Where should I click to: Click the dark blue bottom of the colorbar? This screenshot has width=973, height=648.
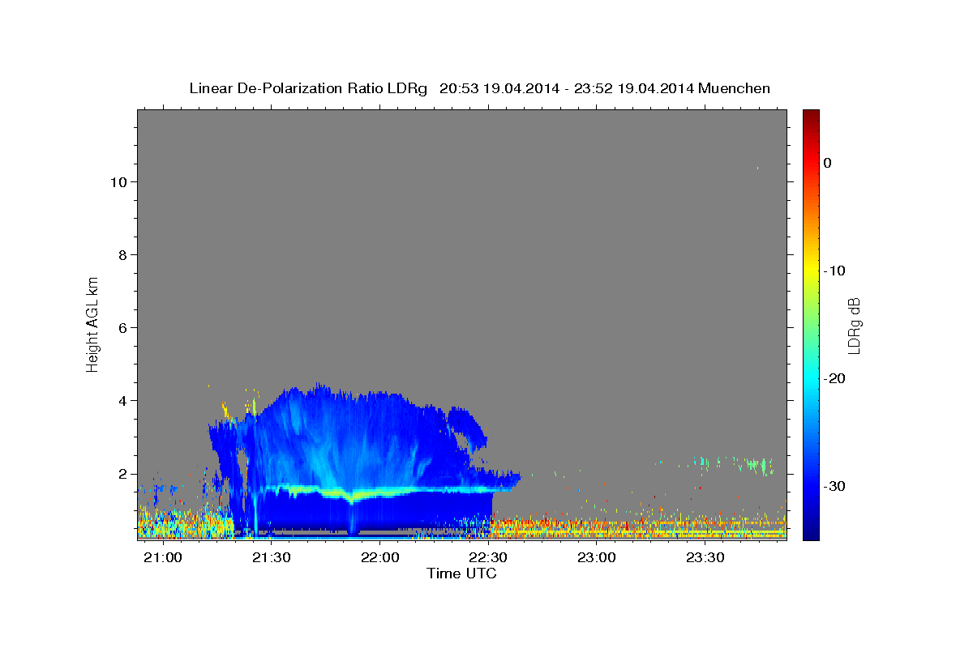[811, 533]
